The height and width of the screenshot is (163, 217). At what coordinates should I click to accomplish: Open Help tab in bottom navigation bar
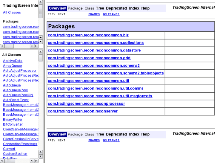pos(145,135)
